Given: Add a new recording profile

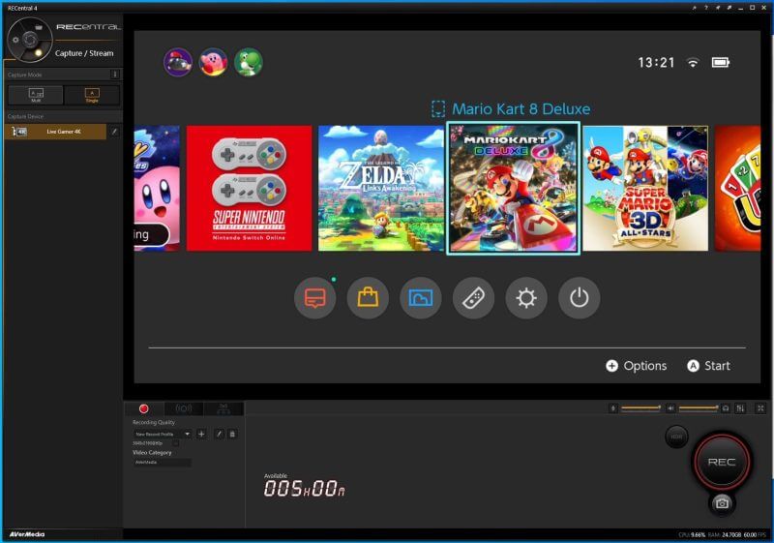Looking at the screenshot, I should coord(201,434).
